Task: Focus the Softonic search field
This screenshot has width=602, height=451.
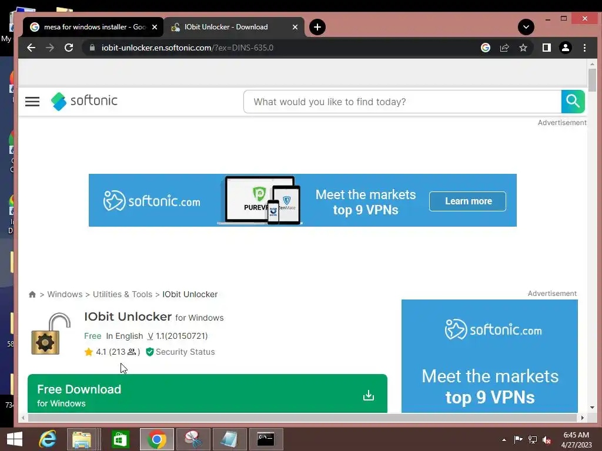Action: [x=402, y=102]
